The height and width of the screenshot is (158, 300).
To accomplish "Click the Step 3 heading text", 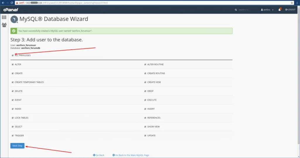I will pos(47,40).
